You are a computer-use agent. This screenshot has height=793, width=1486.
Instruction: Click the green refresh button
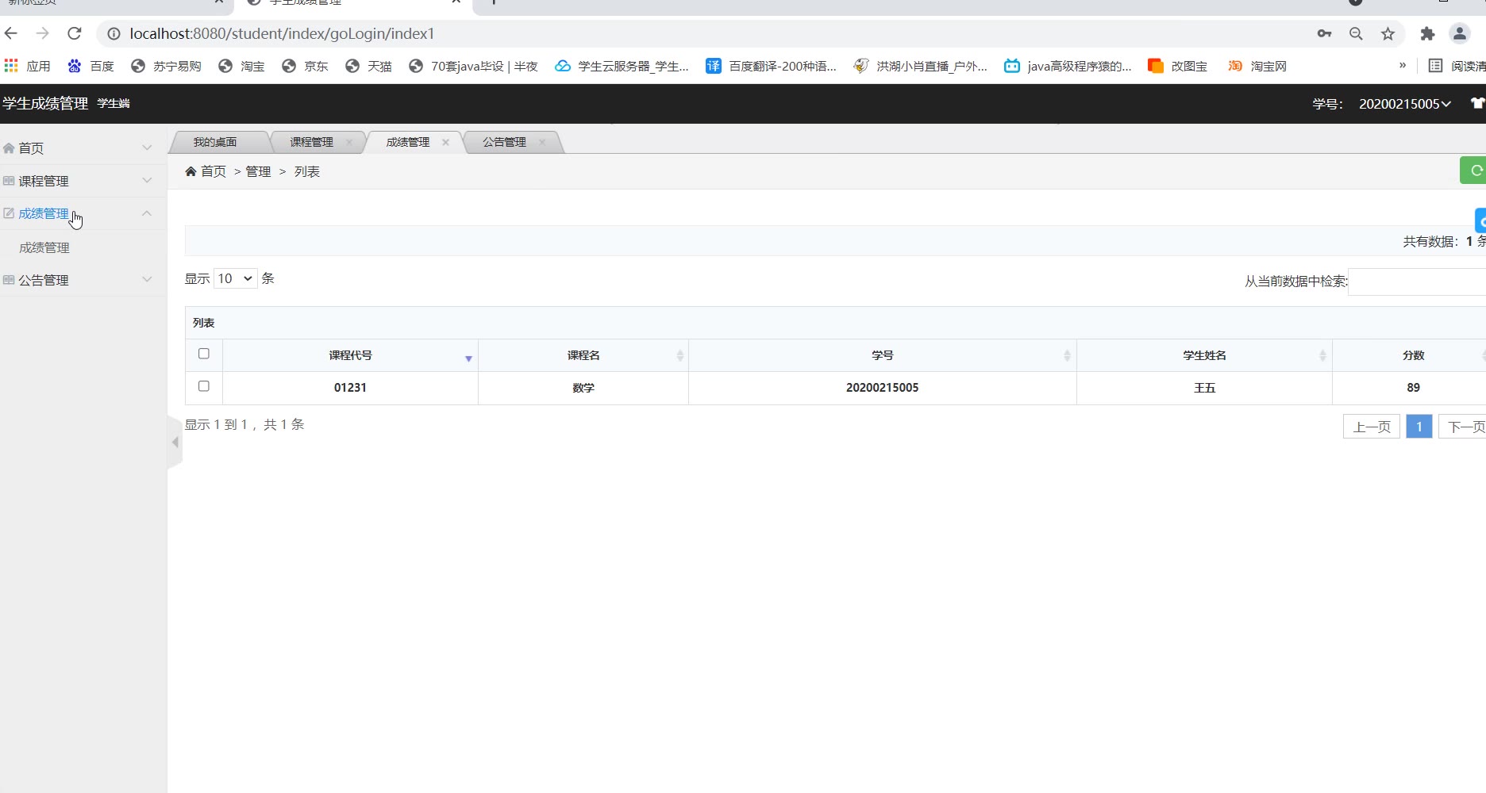pos(1474,170)
